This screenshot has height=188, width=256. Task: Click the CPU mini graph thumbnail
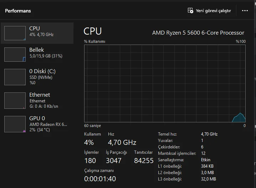click(15, 33)
